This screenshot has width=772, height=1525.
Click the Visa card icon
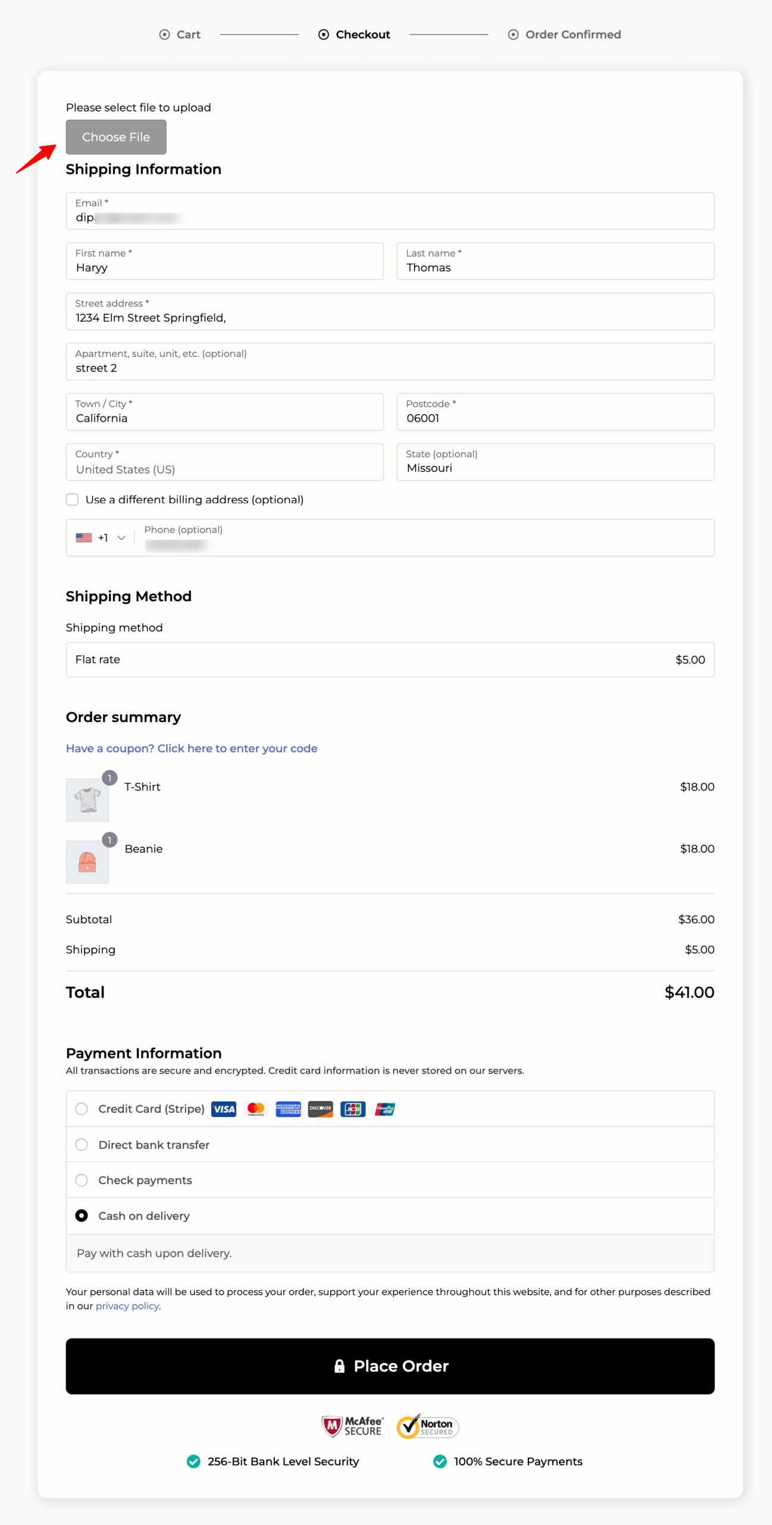tap(224, 1109)
